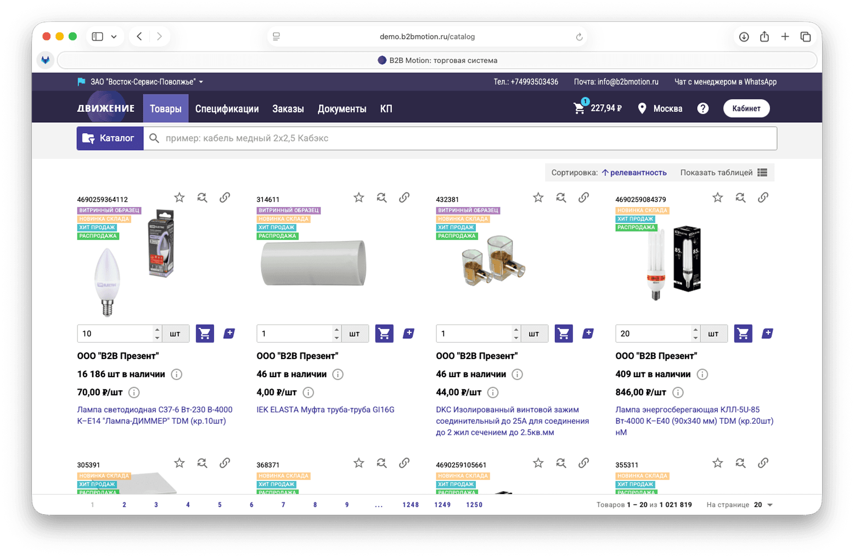Switch to Спецификации tab
Screen dimensions: 854x557
(227, 109)
